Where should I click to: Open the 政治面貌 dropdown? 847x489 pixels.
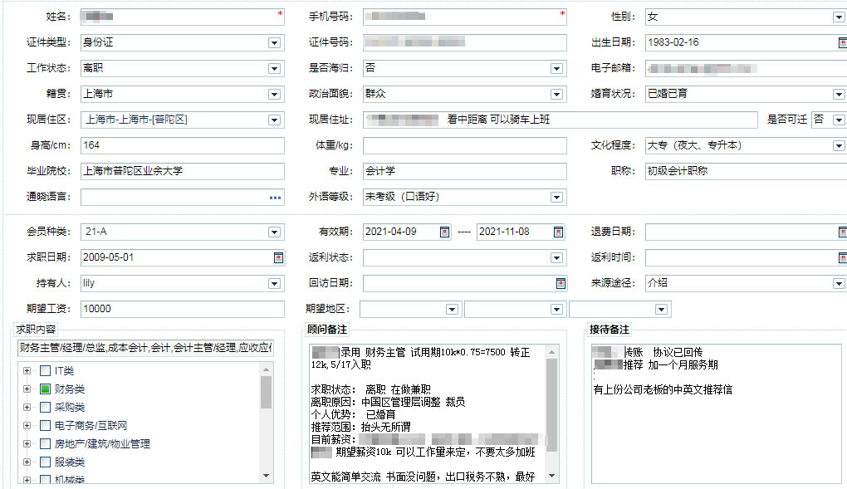coord(556,94)
